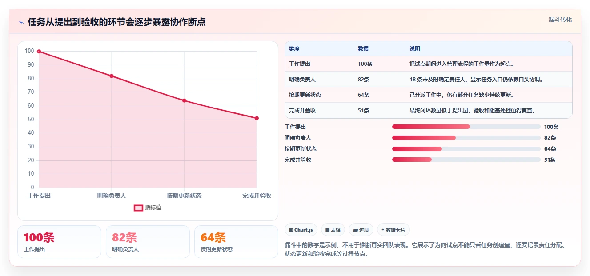Select the 按期更新状态 cell in the table

point(305,95)
